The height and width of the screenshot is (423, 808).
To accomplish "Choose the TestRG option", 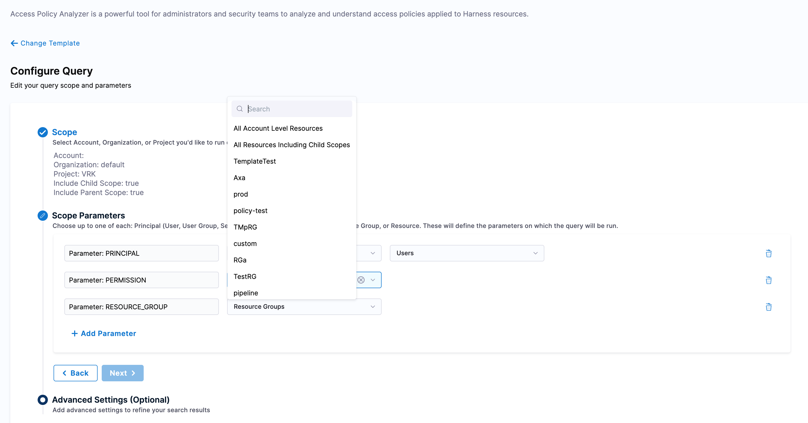I will tap(245, 276).
